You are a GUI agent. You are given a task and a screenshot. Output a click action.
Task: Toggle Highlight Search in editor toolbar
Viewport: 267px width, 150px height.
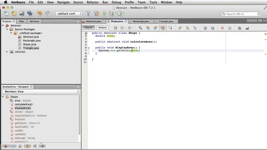coord(163,28)
